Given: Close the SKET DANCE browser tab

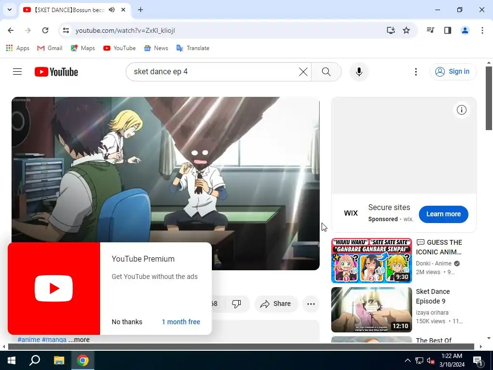Looking at the screenshot, I should pos(123,10).
